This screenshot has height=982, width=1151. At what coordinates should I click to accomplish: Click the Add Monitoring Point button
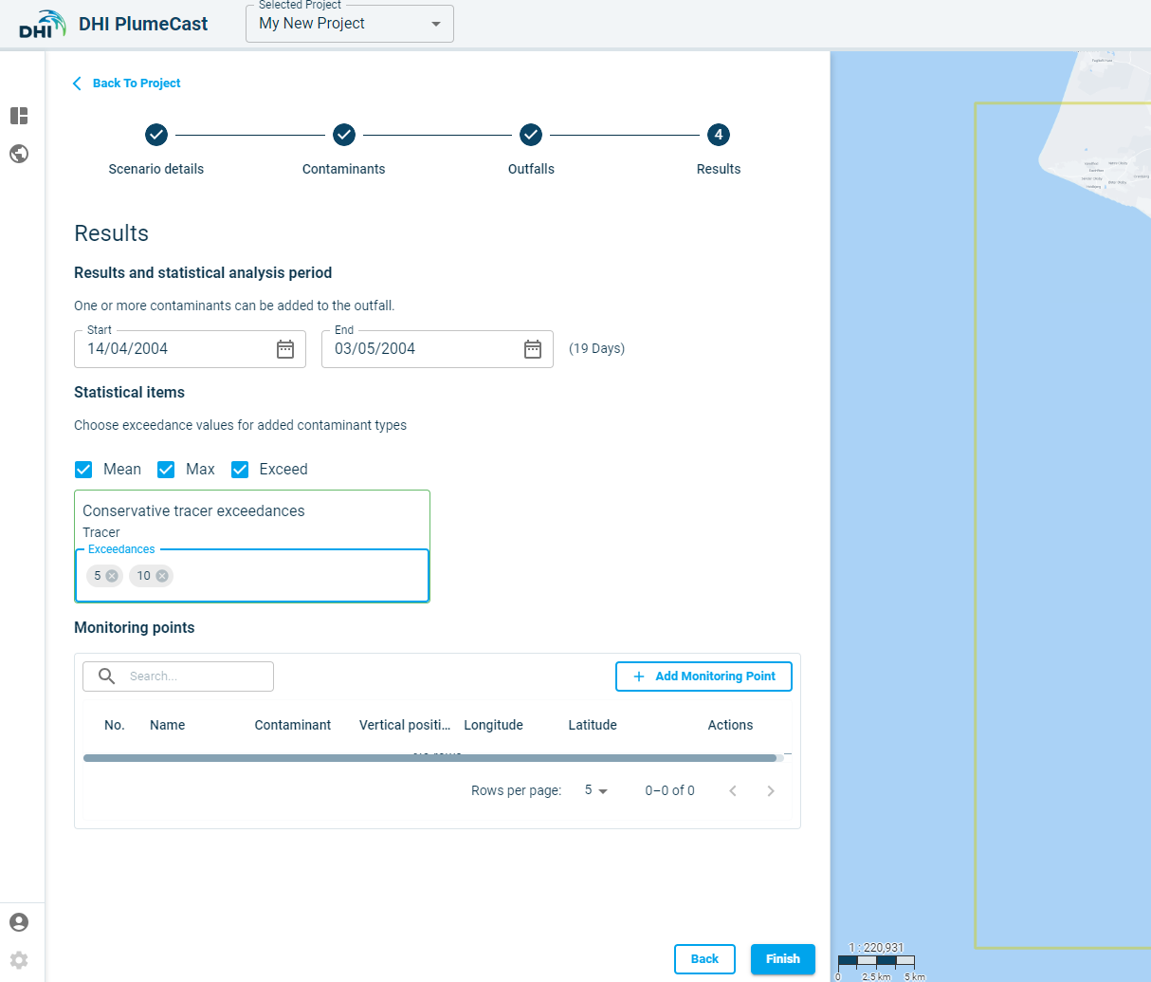703,676
